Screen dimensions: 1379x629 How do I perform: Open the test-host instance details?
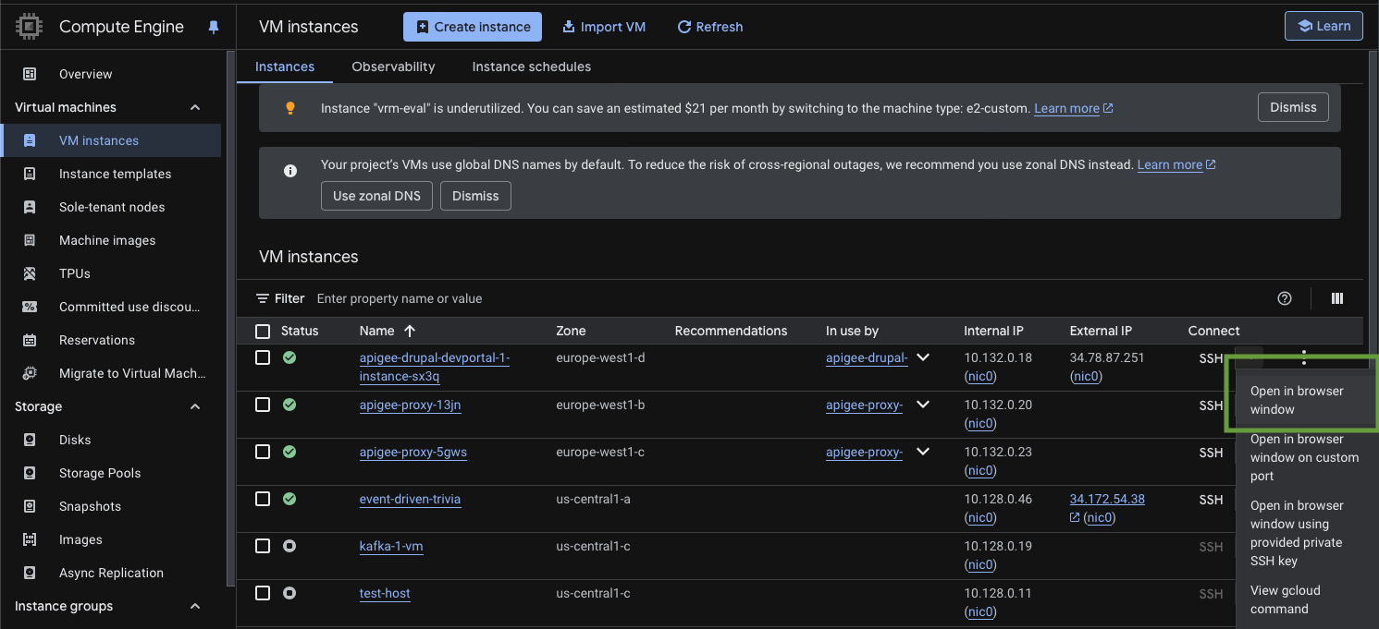point(385,592)
